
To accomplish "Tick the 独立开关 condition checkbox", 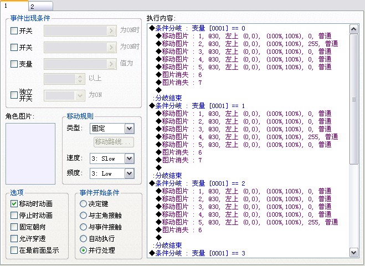I will click(14, 95).
